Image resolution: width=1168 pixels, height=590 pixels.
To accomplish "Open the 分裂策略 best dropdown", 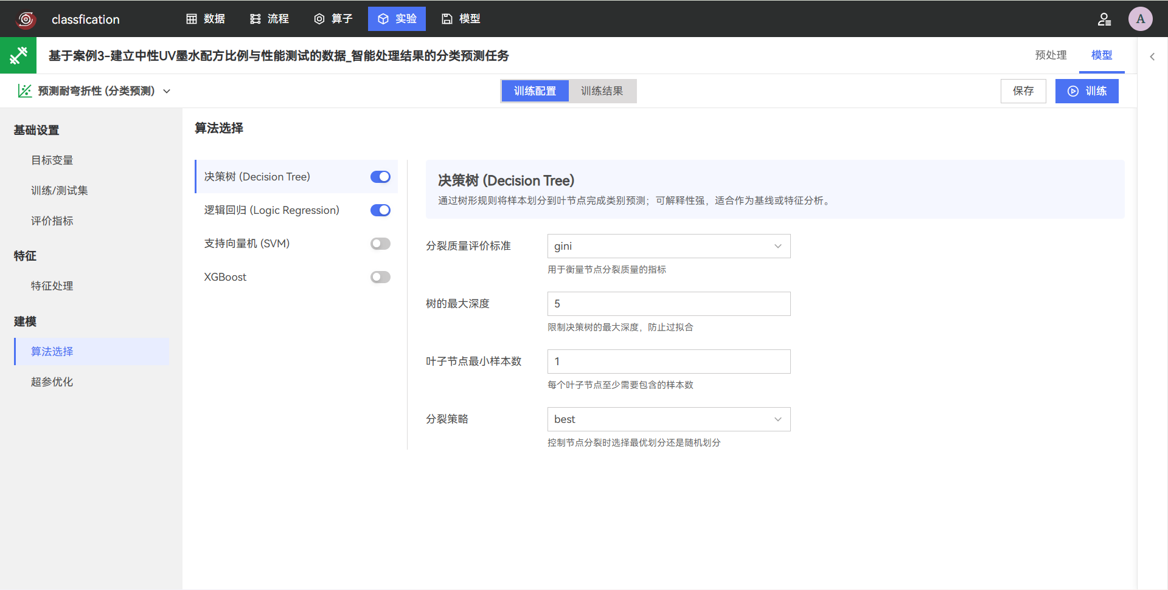I will 669,419.
